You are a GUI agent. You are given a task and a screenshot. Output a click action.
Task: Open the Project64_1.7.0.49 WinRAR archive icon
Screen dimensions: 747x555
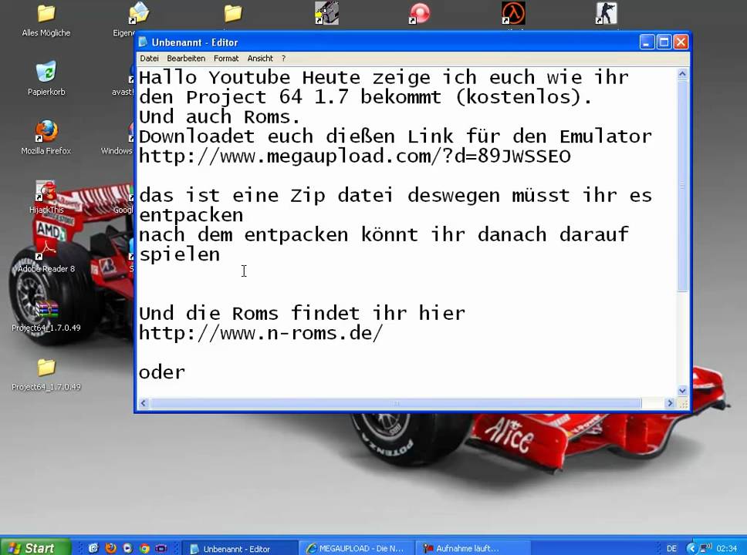pyautogui.click(x=46, y=315)
